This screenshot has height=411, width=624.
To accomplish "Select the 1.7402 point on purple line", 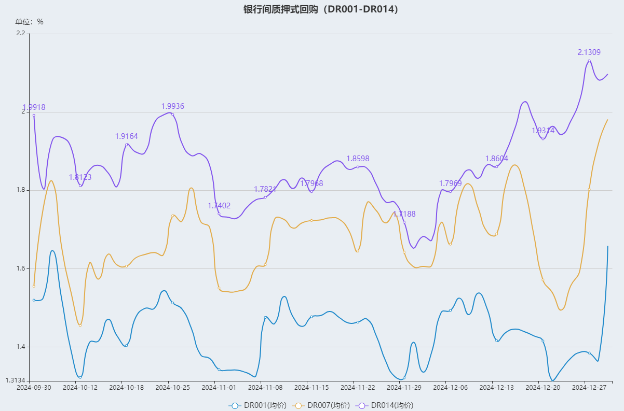I will pyautogui.click(x=219, y=214).
